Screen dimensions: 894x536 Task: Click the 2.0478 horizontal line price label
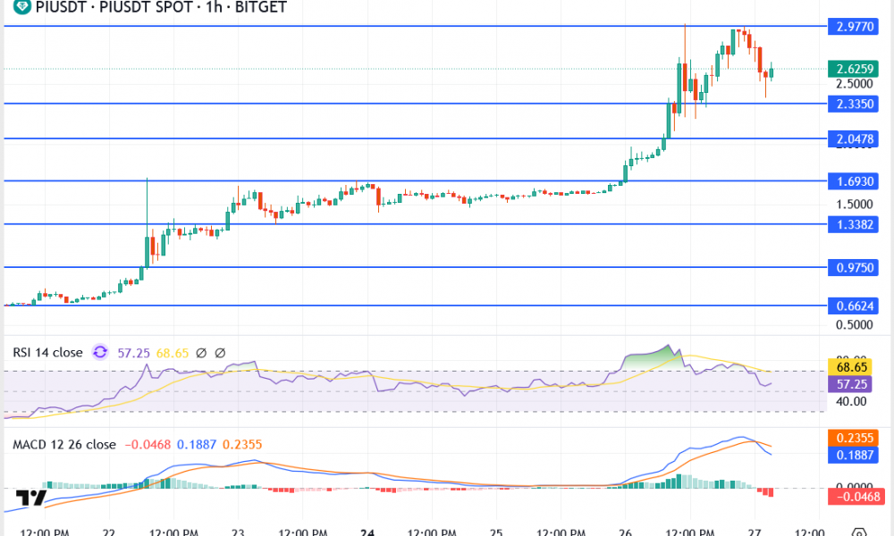[x=854, y=138]
